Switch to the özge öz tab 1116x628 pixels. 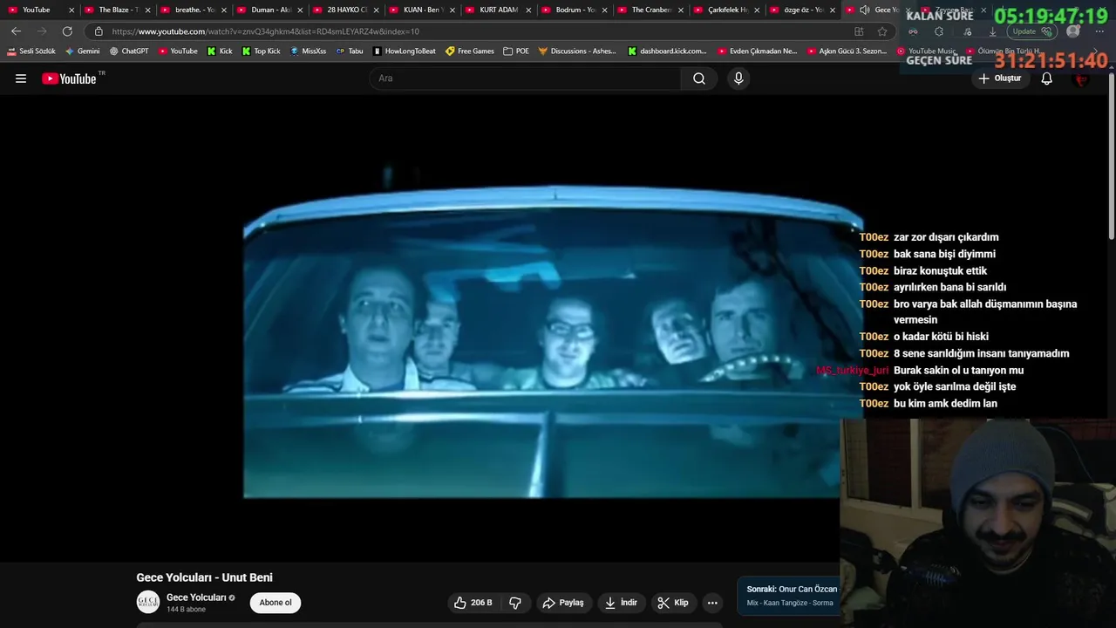[800, 10]
